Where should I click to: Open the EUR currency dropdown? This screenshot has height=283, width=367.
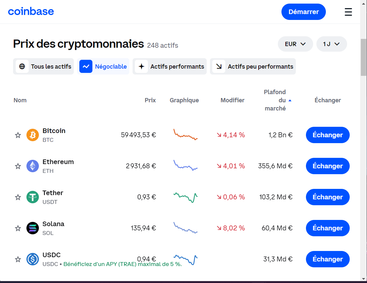295,44
